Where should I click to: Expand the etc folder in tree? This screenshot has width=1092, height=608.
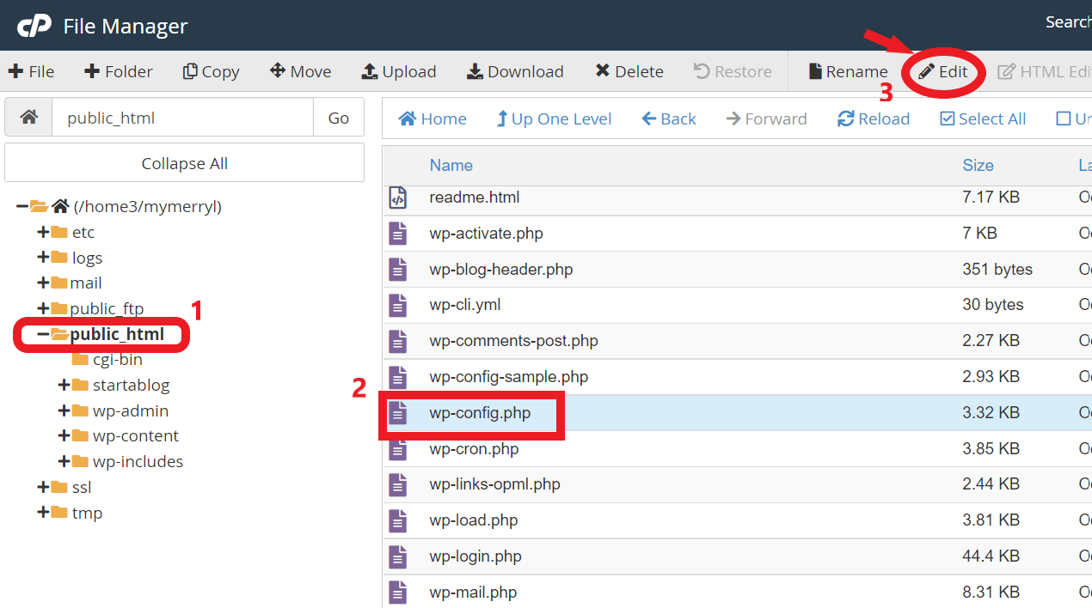(x=43, y=232)
